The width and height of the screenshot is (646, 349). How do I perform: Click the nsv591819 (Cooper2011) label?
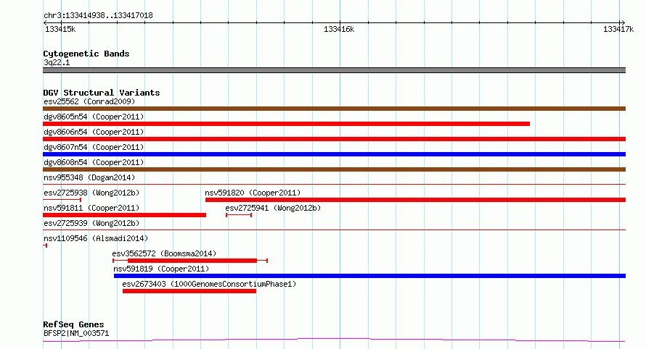click(x=161, y=269)
